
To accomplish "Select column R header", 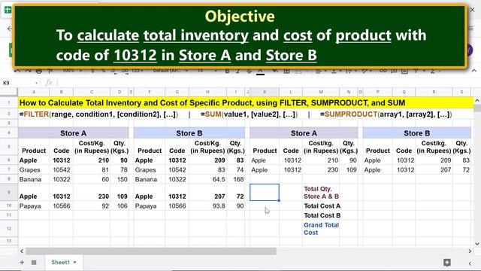I will coord(434,92).
